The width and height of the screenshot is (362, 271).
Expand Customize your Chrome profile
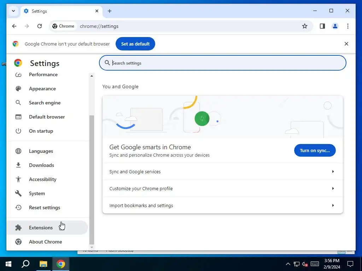[223, 188]
